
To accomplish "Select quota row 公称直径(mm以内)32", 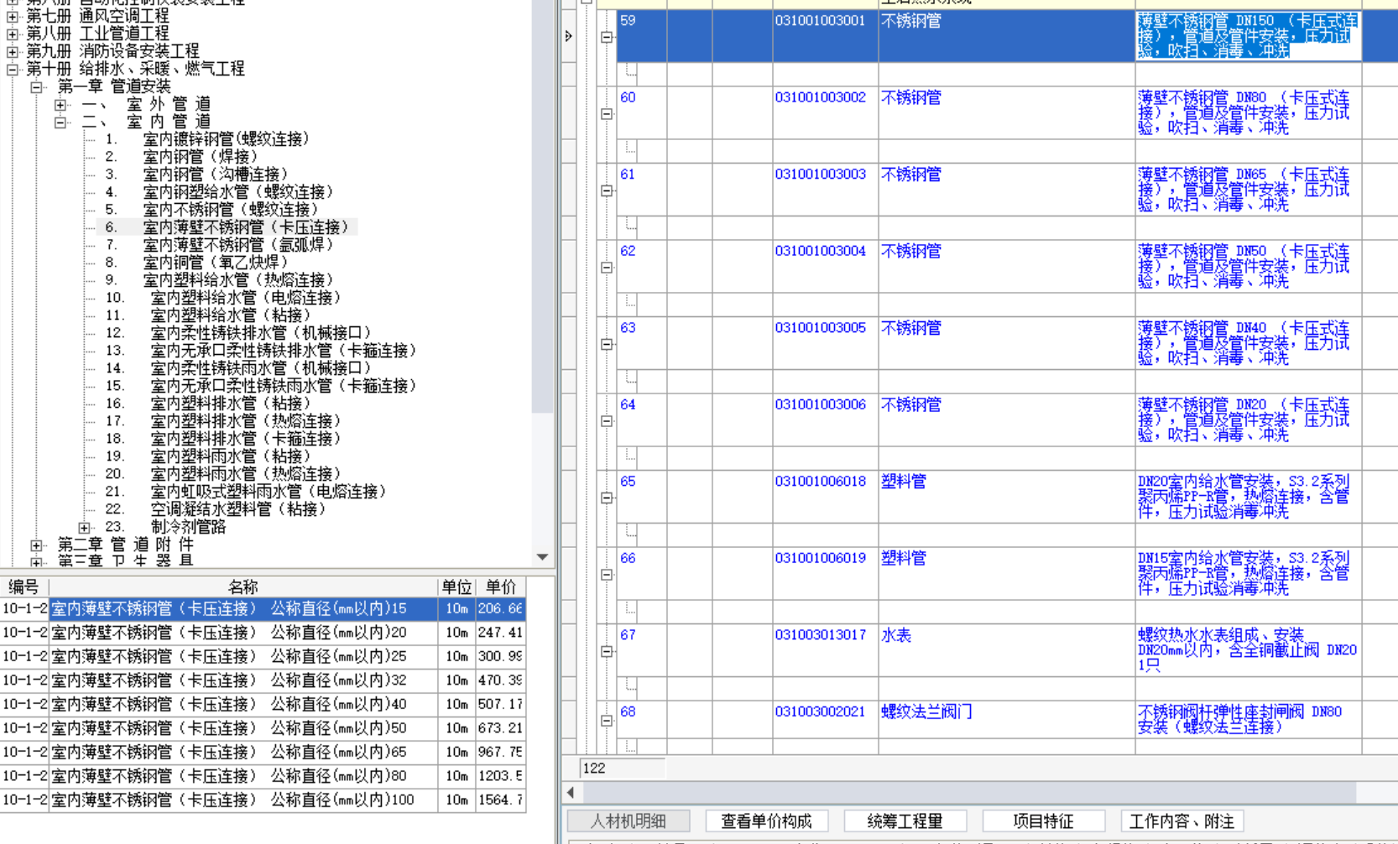I will point(263,680).
